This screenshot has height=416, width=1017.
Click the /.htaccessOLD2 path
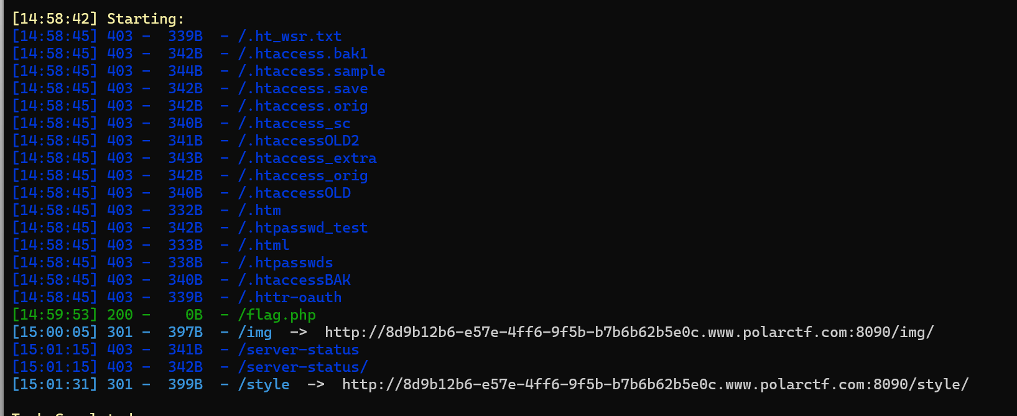(x=299, y=141)
